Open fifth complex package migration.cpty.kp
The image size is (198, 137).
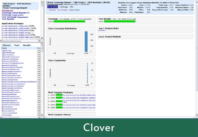(x=79, y=108)
